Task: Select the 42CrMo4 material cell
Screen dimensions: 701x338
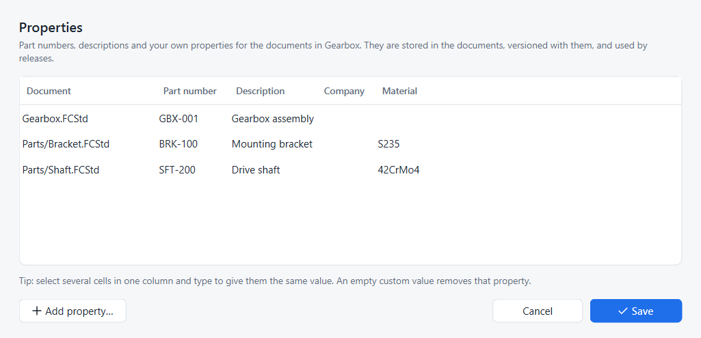Action: coord(399,169)
